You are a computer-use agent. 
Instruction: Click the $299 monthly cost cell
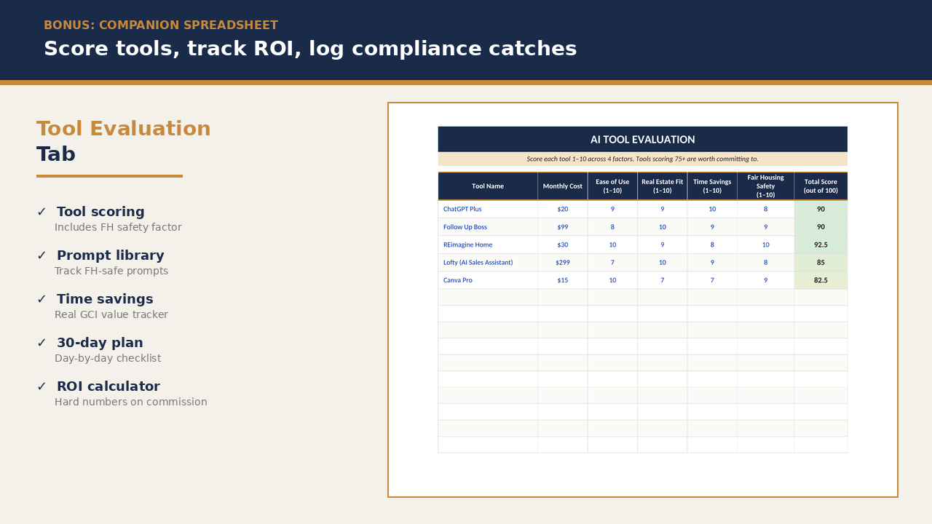pos(563,262)
